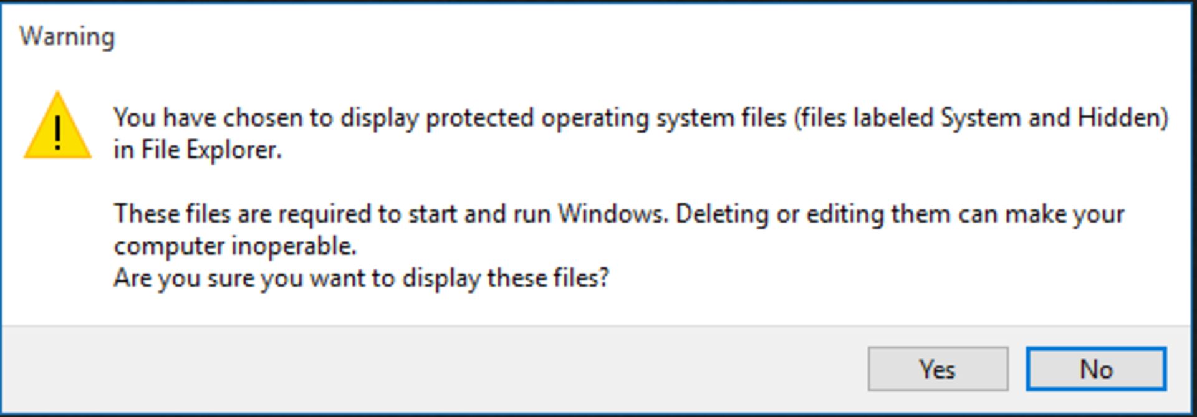Click the dialog title bar area
Viewport: 1197px width, 417px height.
(x=598, y=36)
